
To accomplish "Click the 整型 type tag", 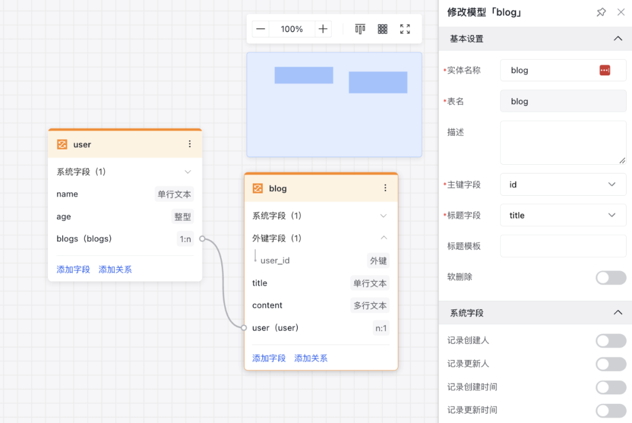I will 183,217.
